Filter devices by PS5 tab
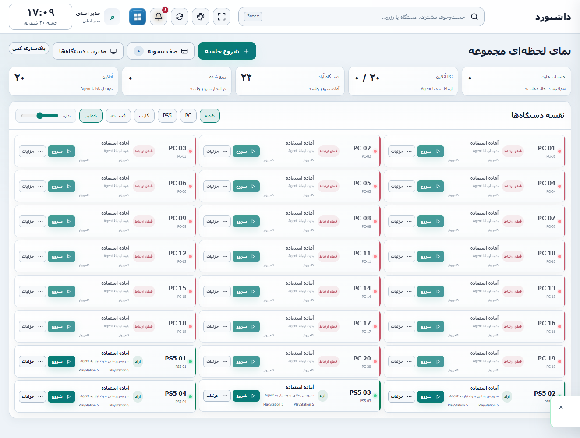The width and height of the screenshot is (580, 438). click(x=167, y=116)
